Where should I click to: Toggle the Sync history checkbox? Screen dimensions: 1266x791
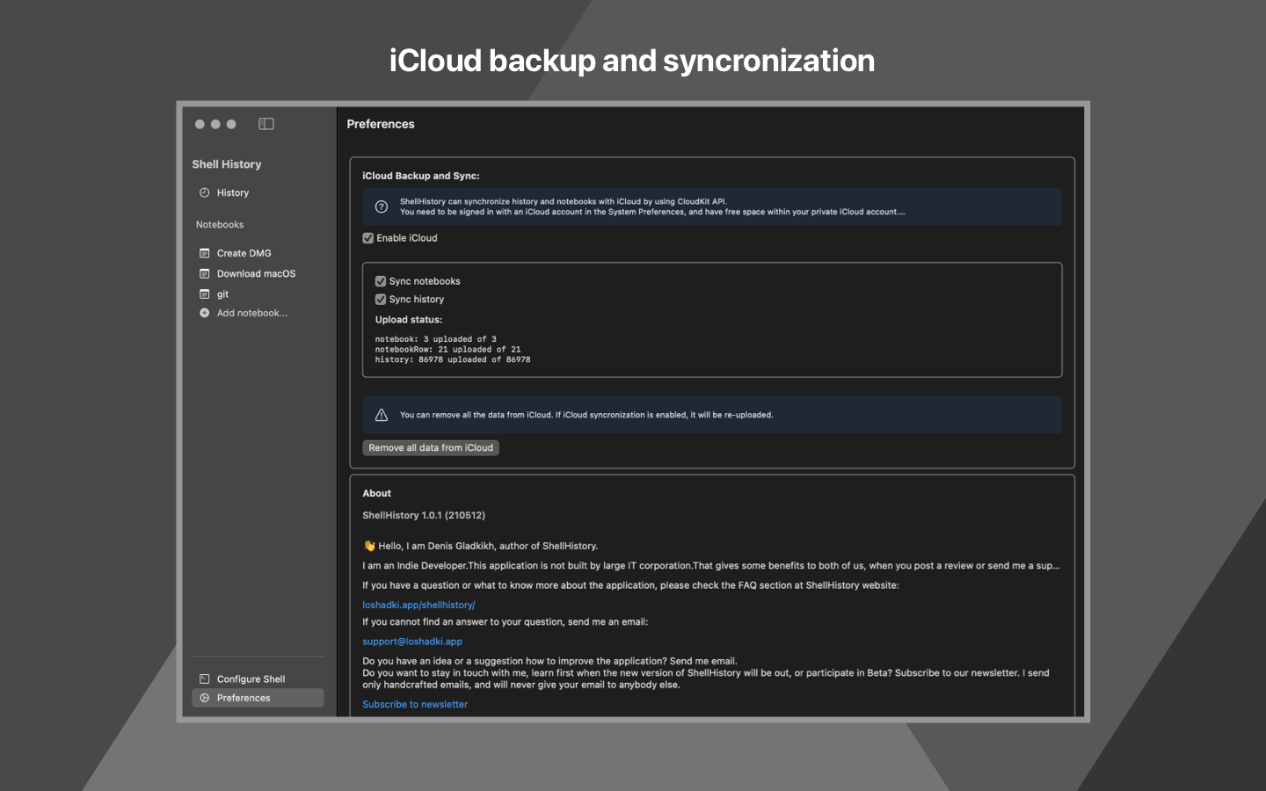(381, 300)
